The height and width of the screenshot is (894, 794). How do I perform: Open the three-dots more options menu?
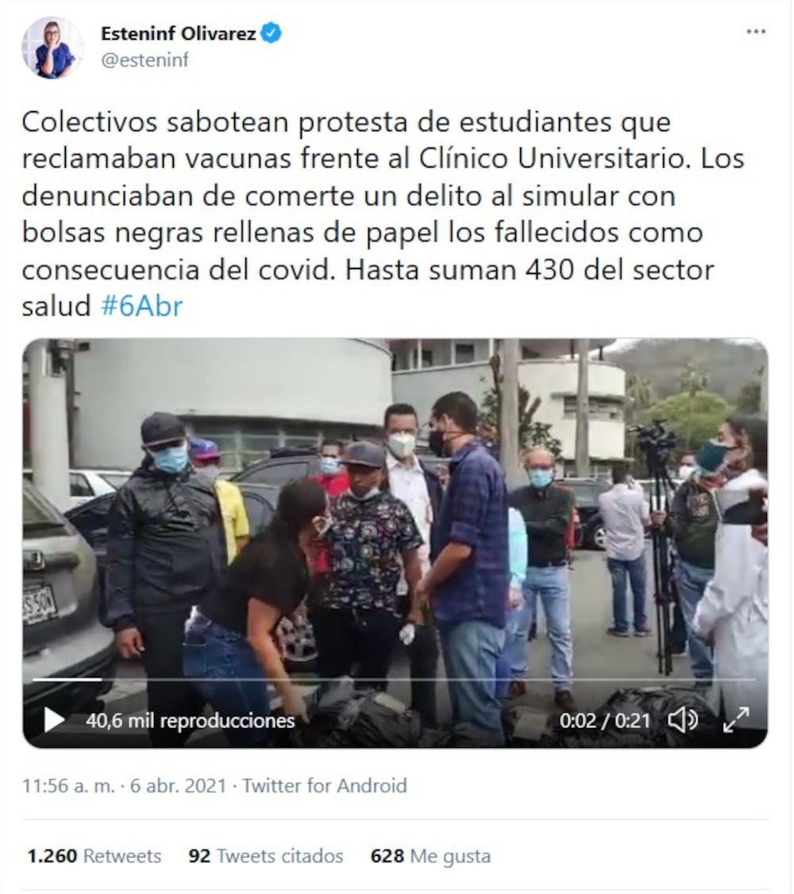point(756,31)
